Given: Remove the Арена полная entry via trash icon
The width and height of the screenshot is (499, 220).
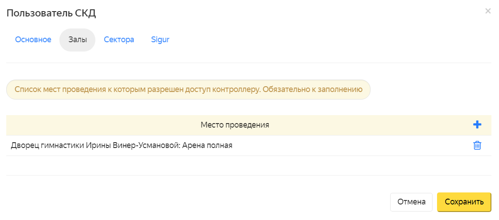Looking at the screenshot, I should click(x=477, y=145).
